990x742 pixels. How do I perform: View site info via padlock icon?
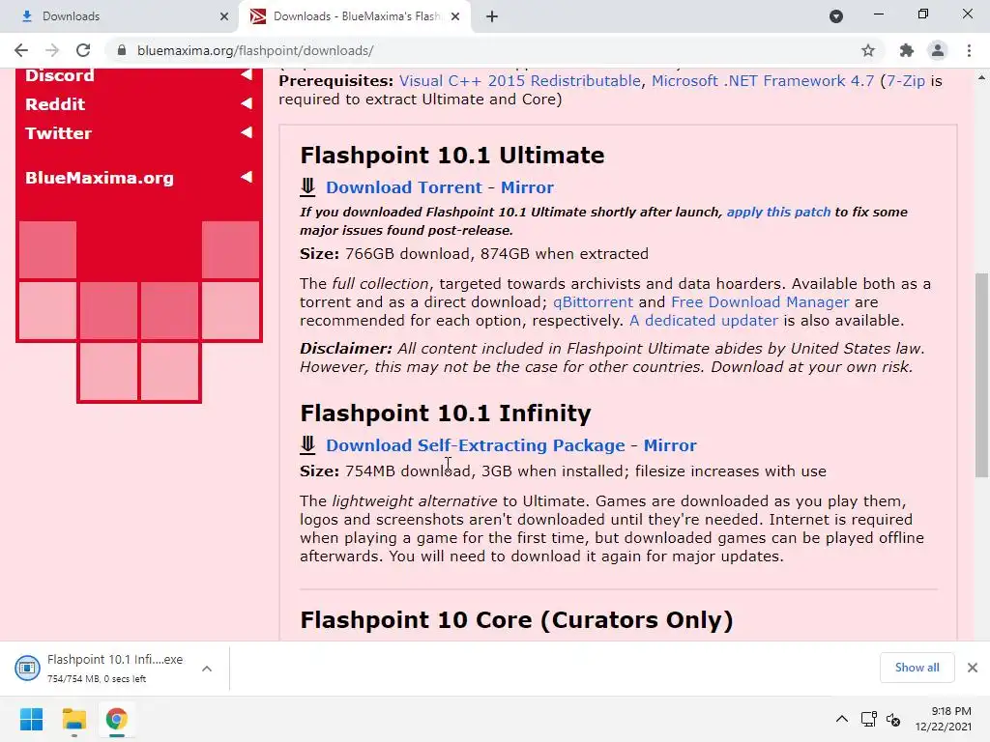(x=122, y=50)
